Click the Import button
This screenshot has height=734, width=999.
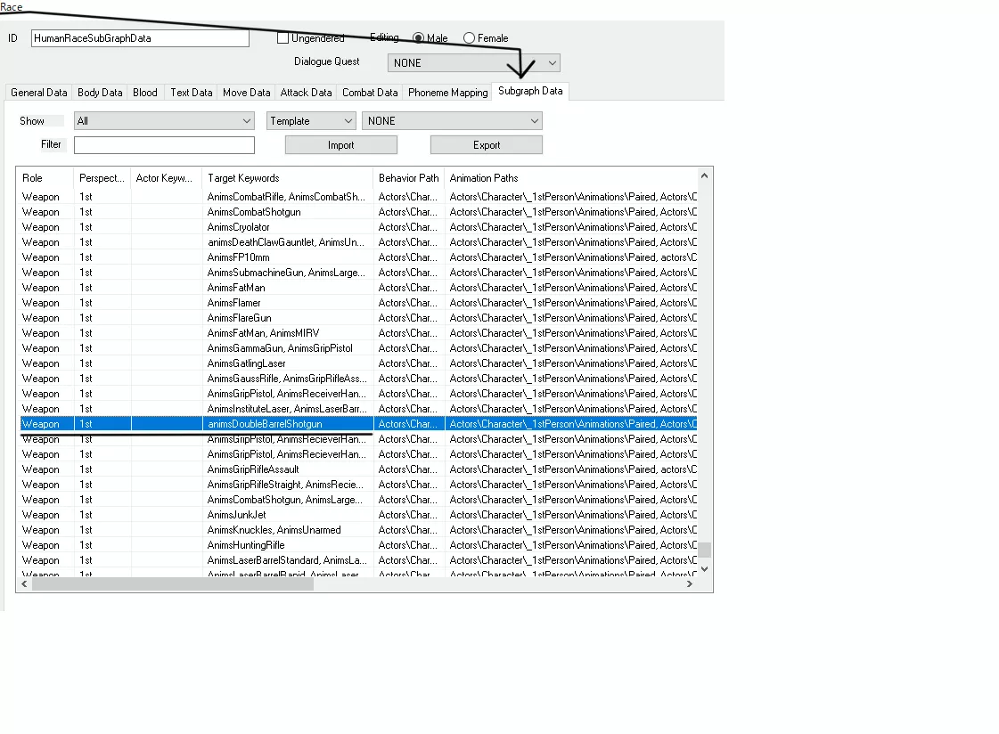tap(340, 145)
